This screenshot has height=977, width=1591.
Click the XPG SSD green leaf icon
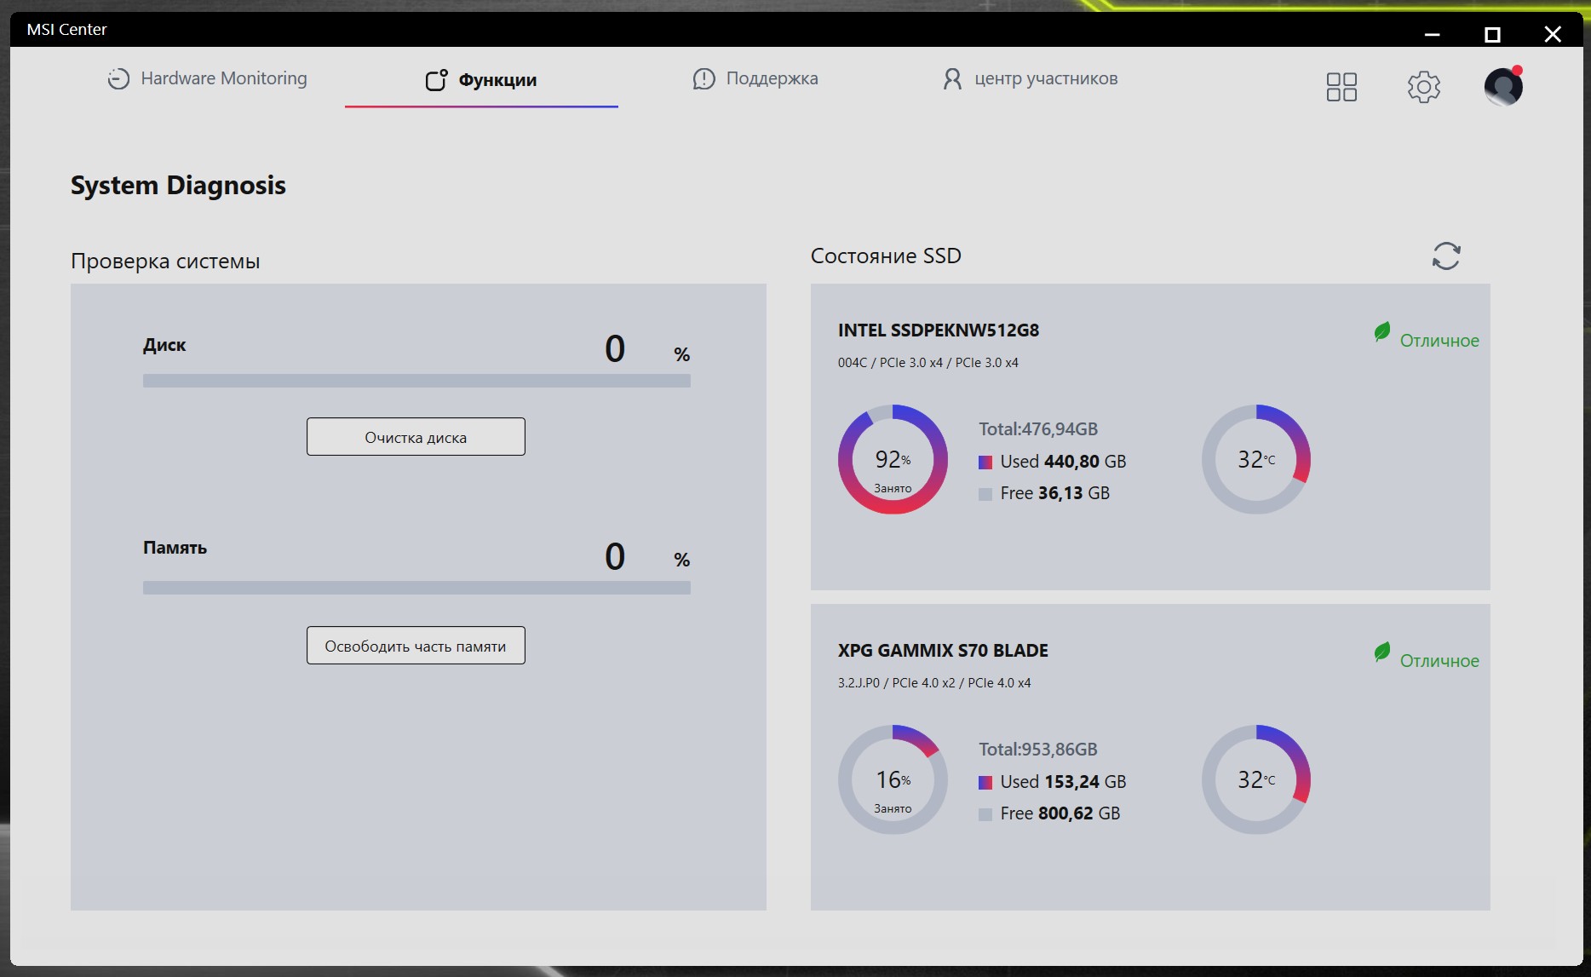point(1381,652)
